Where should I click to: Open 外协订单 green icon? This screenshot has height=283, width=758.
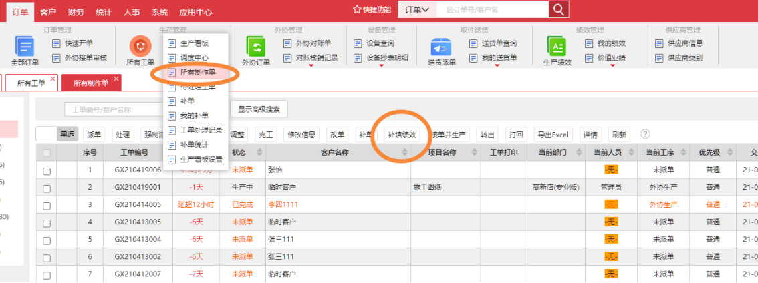[x=256, y=47]
